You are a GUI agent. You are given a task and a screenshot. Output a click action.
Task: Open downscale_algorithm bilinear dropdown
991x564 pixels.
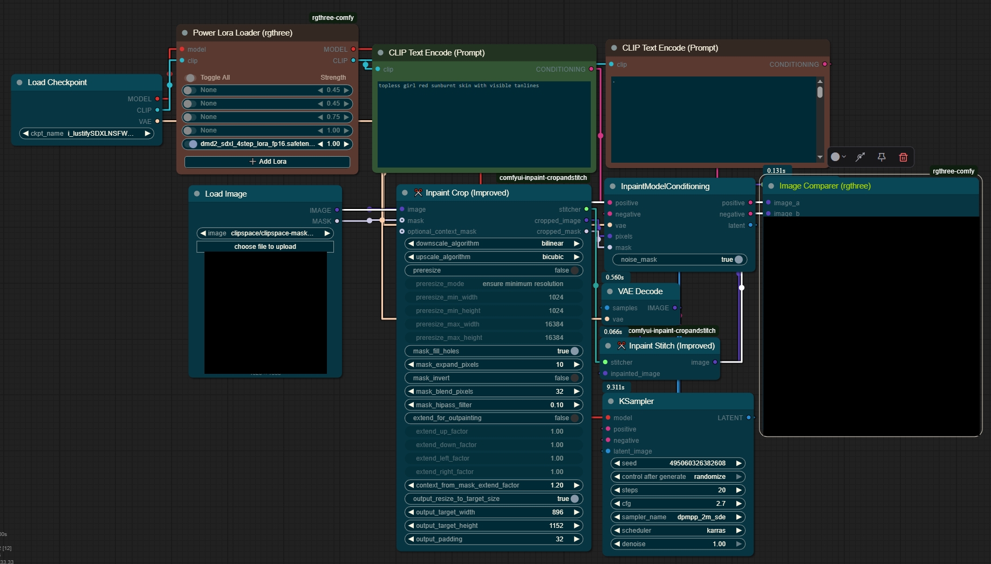pyautogui.click(x=494, y=243)
